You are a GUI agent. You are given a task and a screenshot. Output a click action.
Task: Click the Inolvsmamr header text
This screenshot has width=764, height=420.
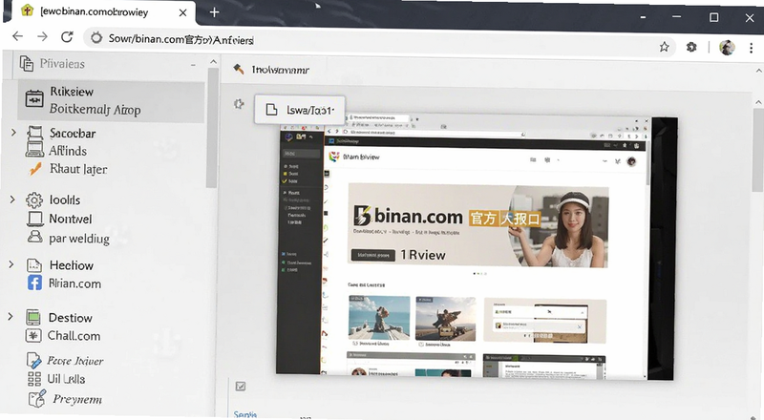point(280,70)
